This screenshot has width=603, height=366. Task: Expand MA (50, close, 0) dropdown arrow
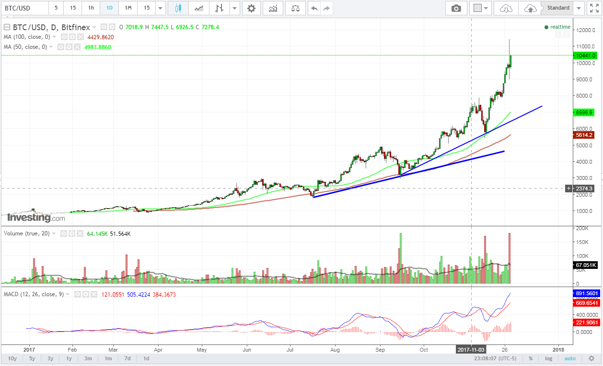[x=51, y=47]
